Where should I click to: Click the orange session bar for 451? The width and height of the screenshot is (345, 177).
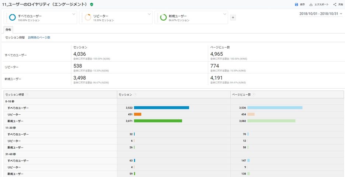click(137, 114)
